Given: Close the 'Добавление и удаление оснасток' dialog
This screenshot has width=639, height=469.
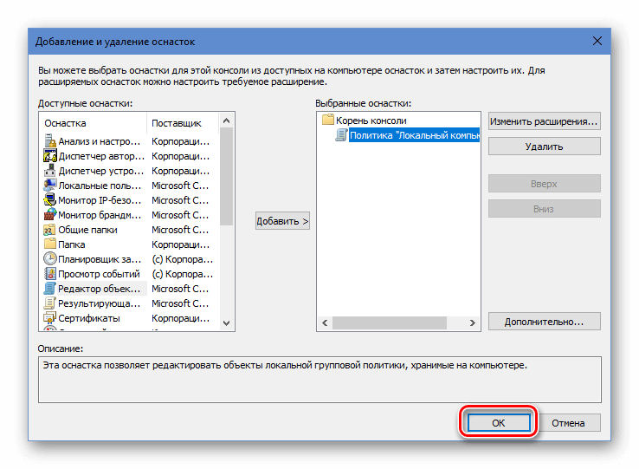Looking at the screenshot, I should (597, 41).
